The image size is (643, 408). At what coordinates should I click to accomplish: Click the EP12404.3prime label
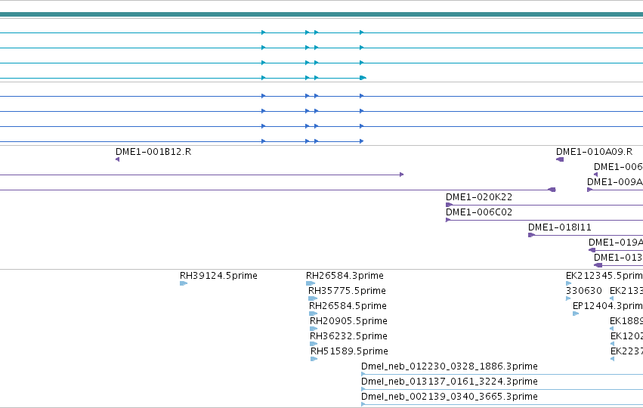click(607, 306)
